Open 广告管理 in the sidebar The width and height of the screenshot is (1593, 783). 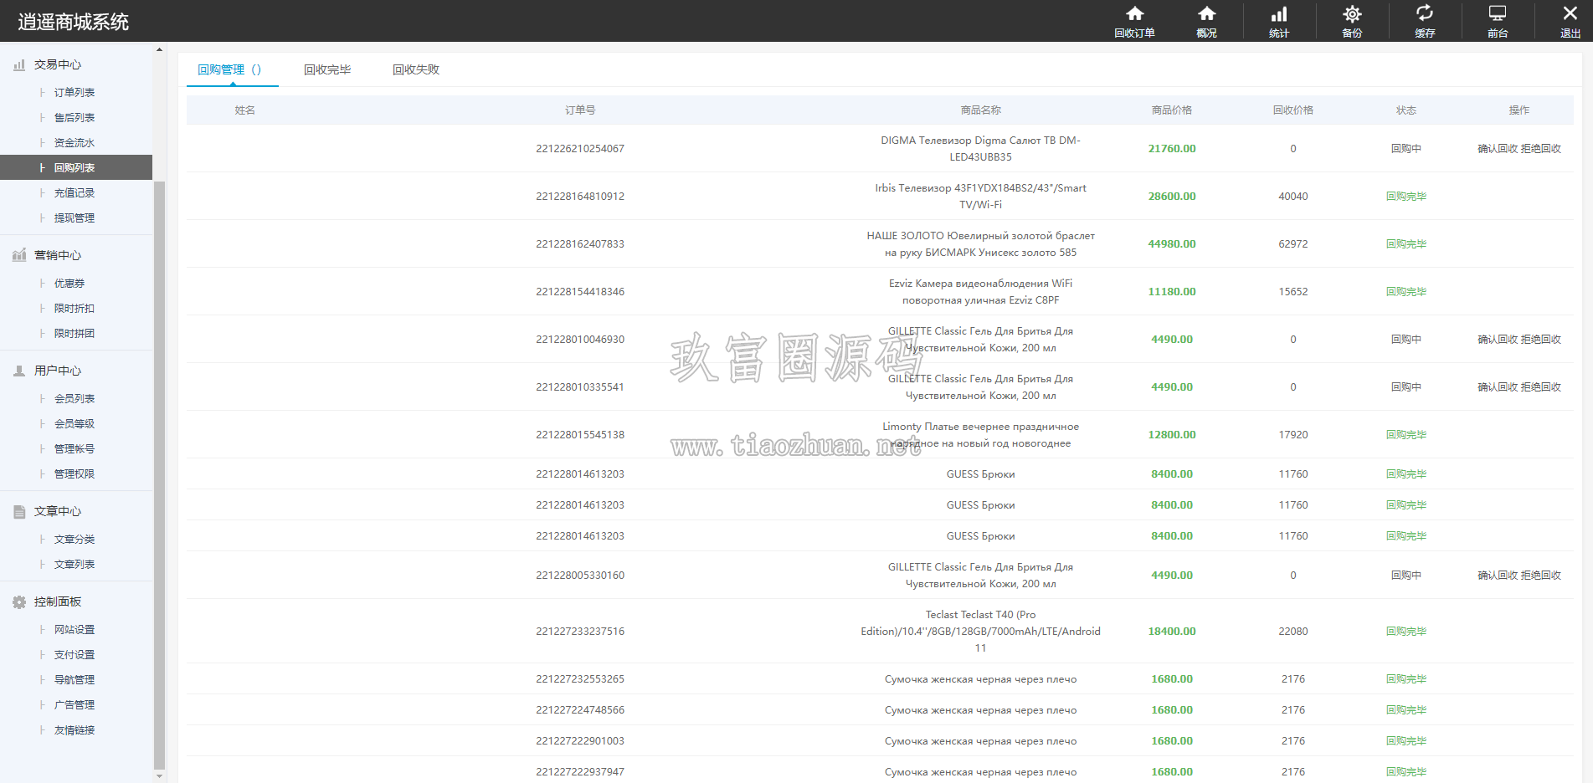(x=75, y=704)
